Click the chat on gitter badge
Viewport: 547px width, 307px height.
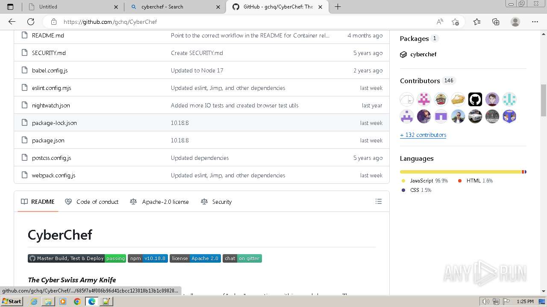242,258
